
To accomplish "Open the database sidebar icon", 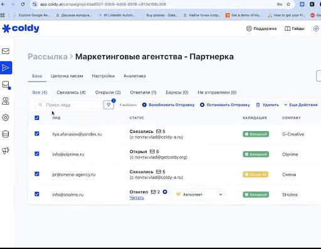I will tap(6, 134).
